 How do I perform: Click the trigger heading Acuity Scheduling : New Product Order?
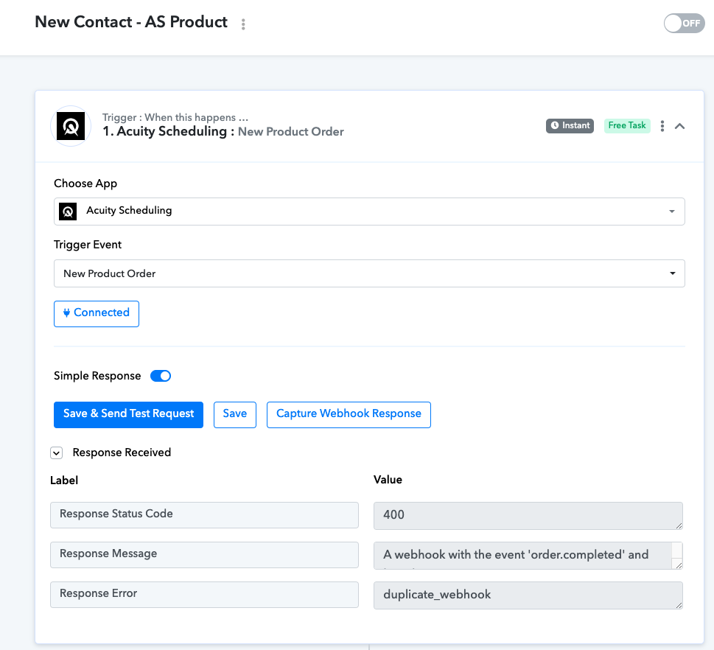223,132
